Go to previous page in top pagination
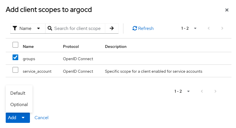Image resolution: width=236 pixels, height=128 pixels. [x=209, y=28]
